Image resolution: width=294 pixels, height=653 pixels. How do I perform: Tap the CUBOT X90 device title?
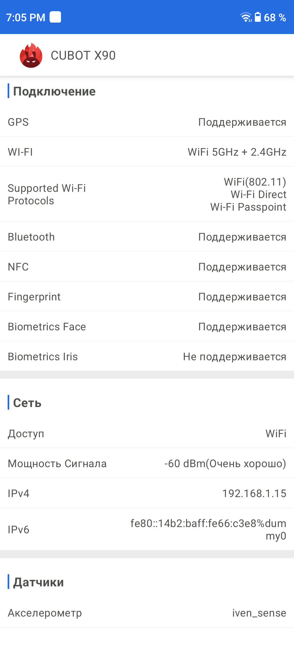(83, 56)
